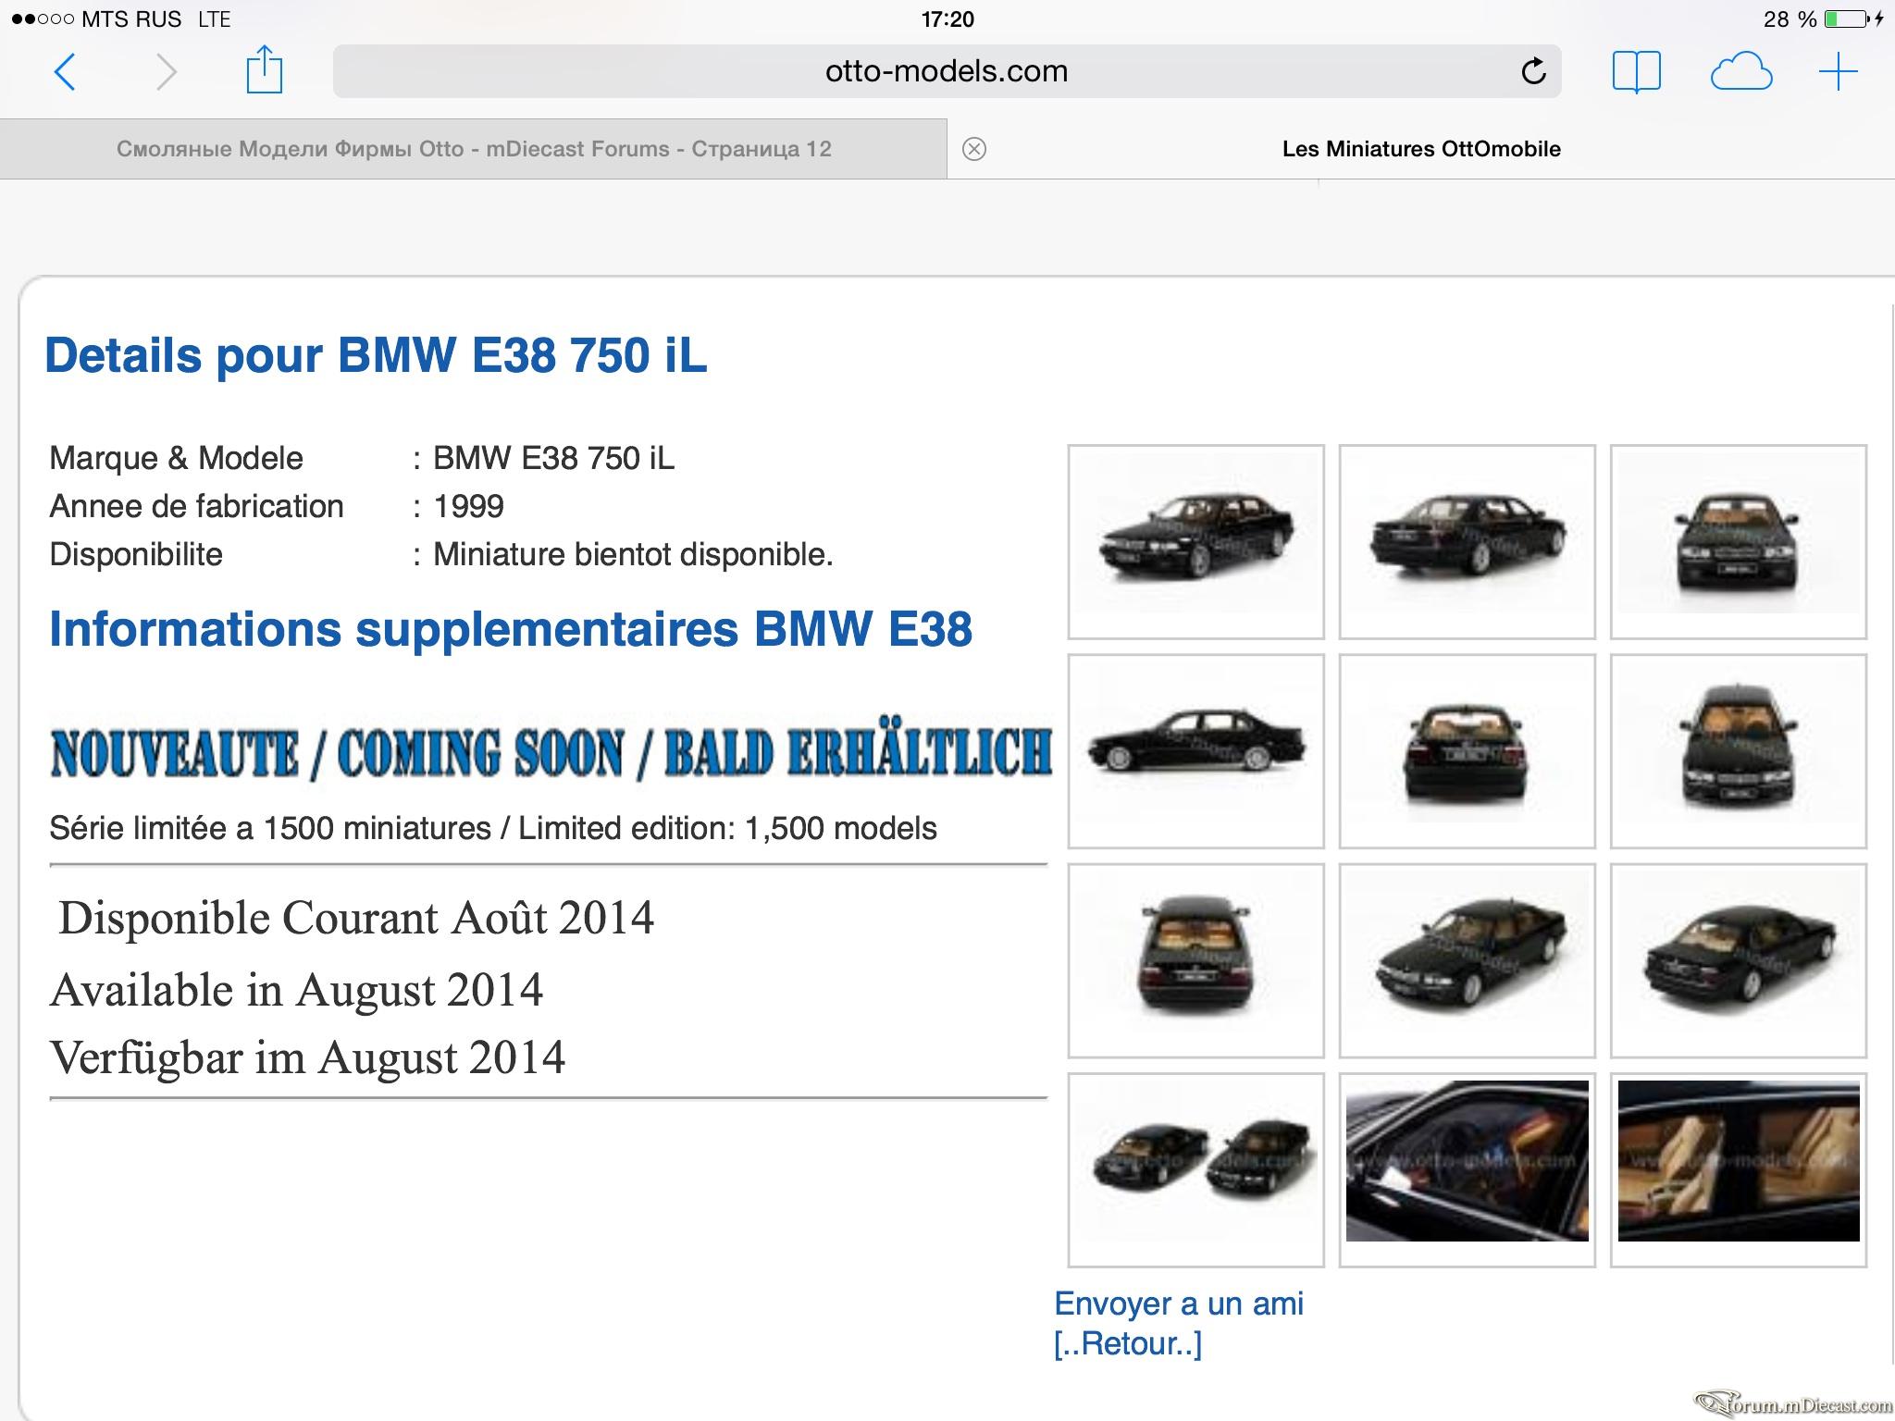Open the iCloud tabs icon
The height and width of the screenshot is (1421, 1895).
[x=1740, y=72]
